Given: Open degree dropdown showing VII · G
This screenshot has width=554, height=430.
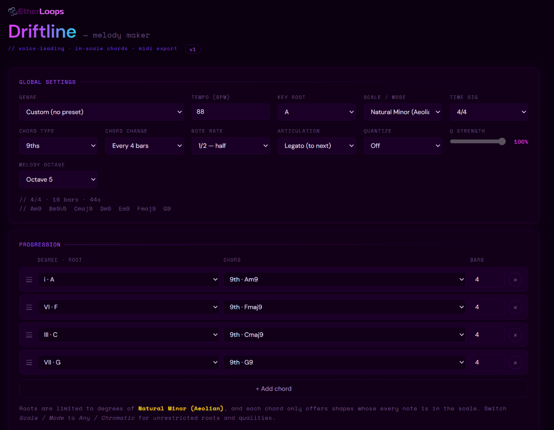Looking at the screenshot, I should coord(129,363).
